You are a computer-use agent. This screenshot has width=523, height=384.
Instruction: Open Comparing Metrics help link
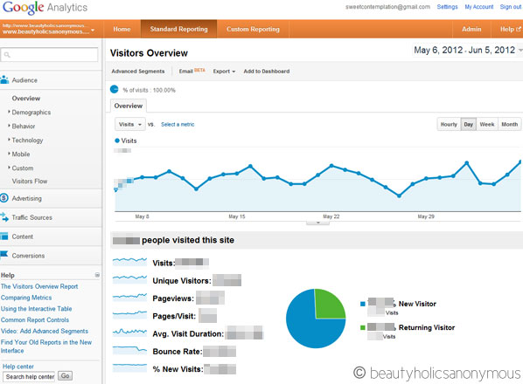tap(26, 298)
